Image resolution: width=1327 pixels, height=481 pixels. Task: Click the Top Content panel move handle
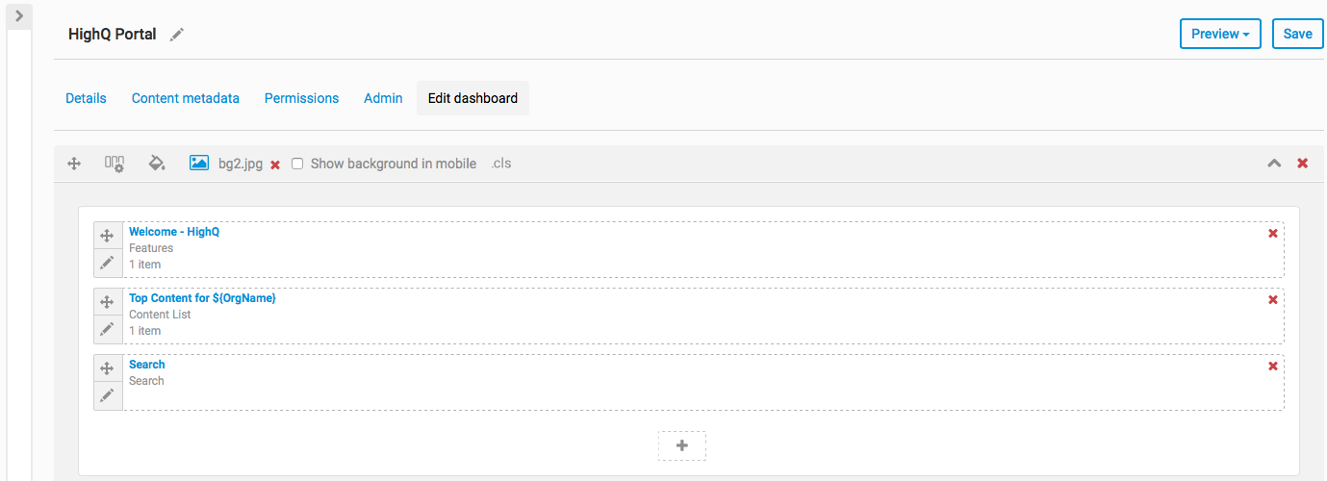coord(108,302)
